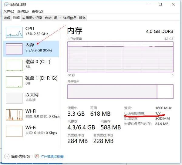This screenshot has height=165, width=182.
Task: Switch to the 启动 tab
Action: 48,18
